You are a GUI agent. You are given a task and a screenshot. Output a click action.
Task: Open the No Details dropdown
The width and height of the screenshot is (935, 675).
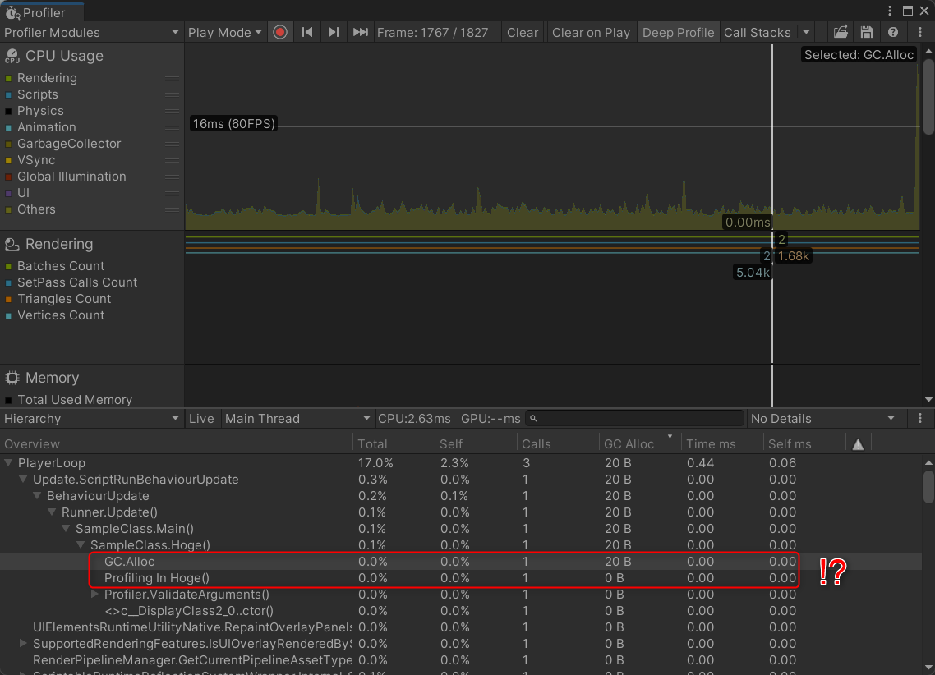(x=823, y=418)
